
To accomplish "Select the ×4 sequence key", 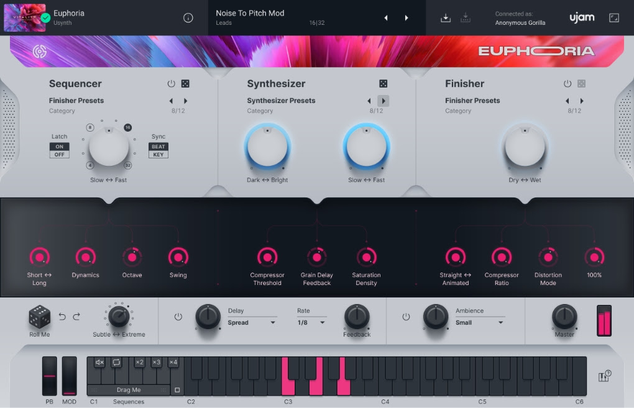I will (x=173, y=362).
